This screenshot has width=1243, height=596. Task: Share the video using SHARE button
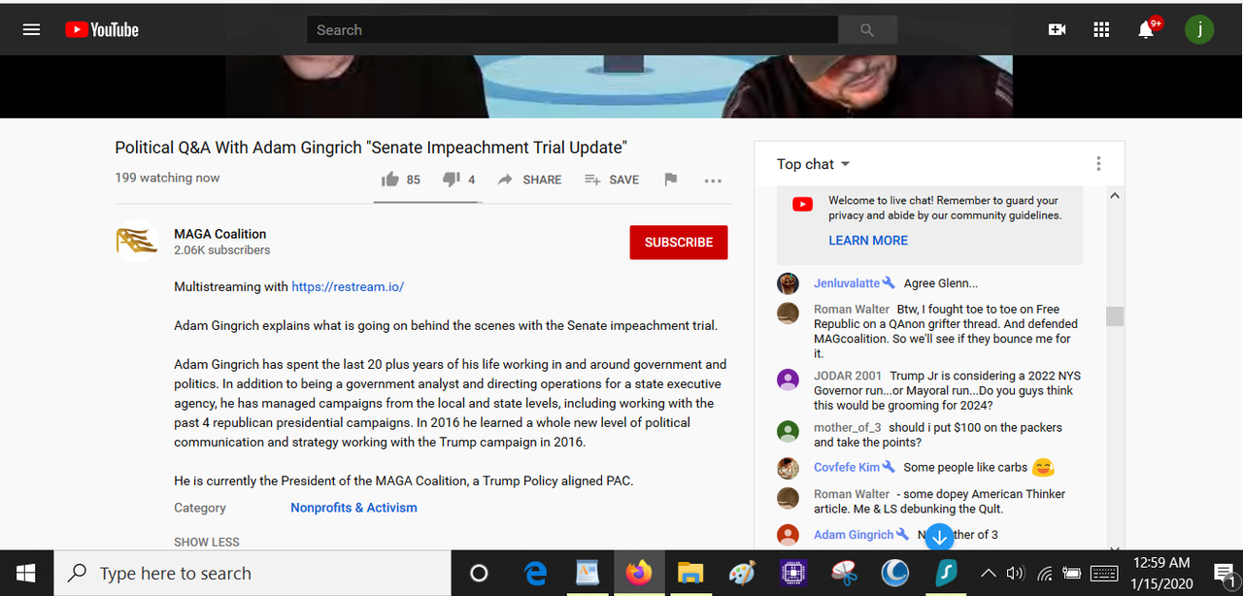pyautogui.click(x=529, y=180)
